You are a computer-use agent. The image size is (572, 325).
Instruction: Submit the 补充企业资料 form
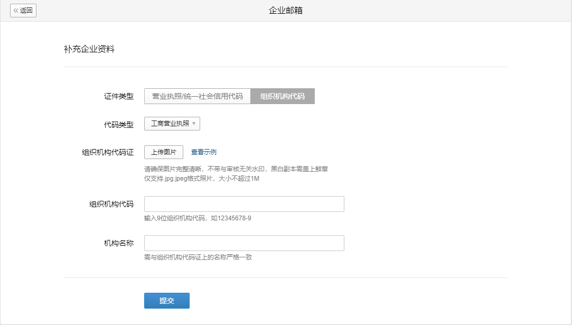166,300
